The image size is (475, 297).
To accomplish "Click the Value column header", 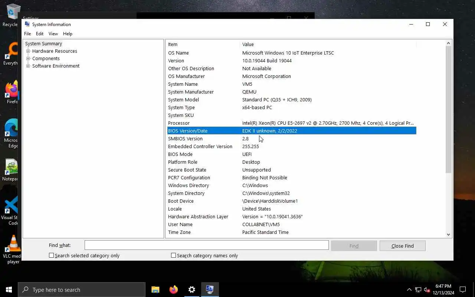I will [328, 44].
